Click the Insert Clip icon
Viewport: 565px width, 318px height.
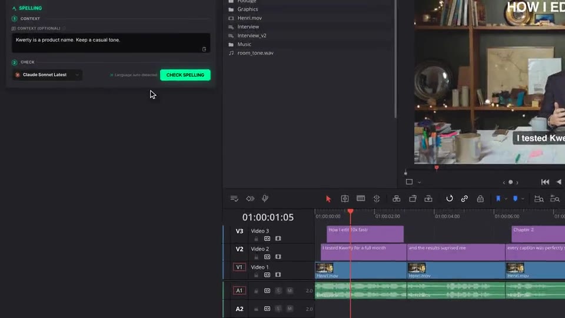396,198
